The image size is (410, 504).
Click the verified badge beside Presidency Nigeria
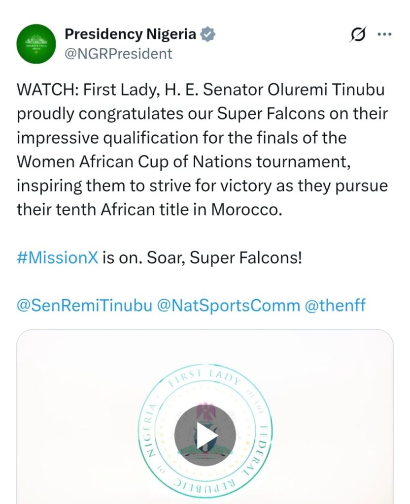(207, 34)
